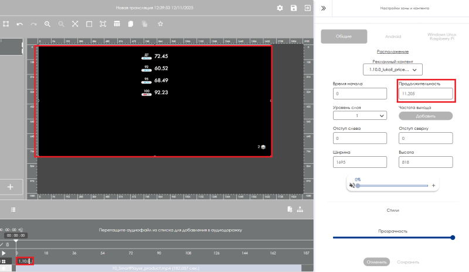This screenshot has width=469, height=272.
Task: Click the undo arrow in the toolbar
Action: [x=19, y=24]
